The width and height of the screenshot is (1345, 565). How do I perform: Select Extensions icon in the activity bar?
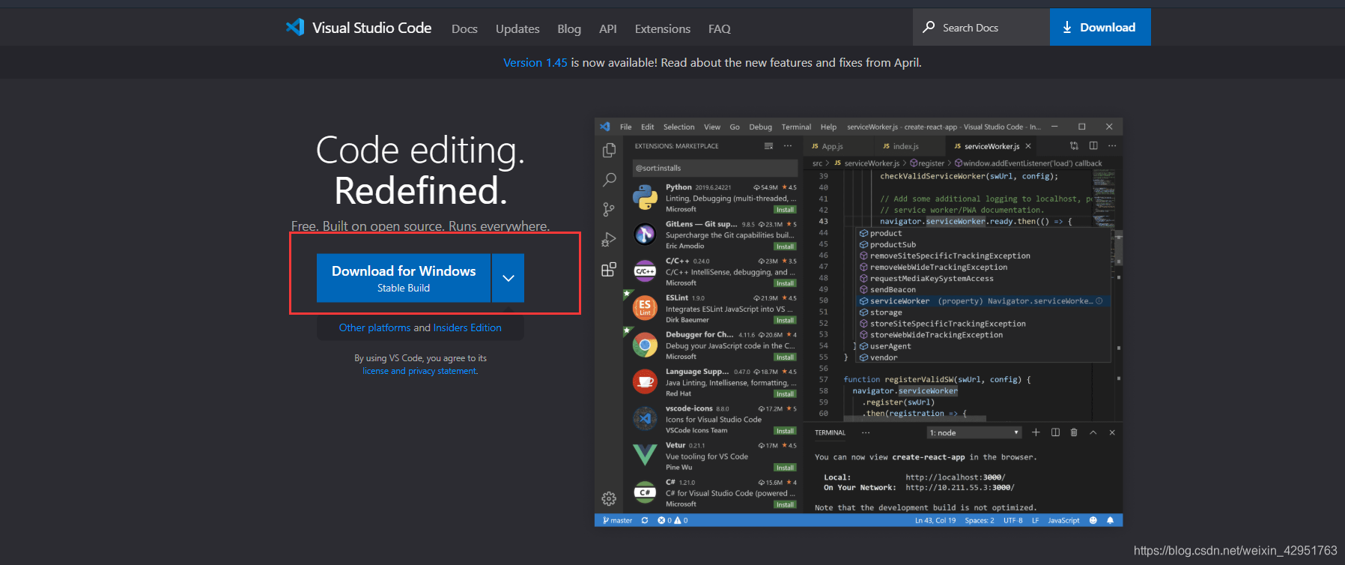pyautogui.click(x=609, y=270)
